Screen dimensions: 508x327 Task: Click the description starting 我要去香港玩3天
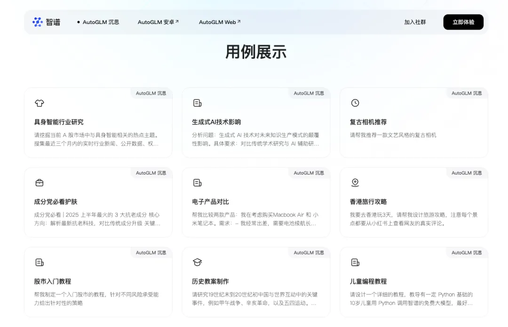coord(414,219)
